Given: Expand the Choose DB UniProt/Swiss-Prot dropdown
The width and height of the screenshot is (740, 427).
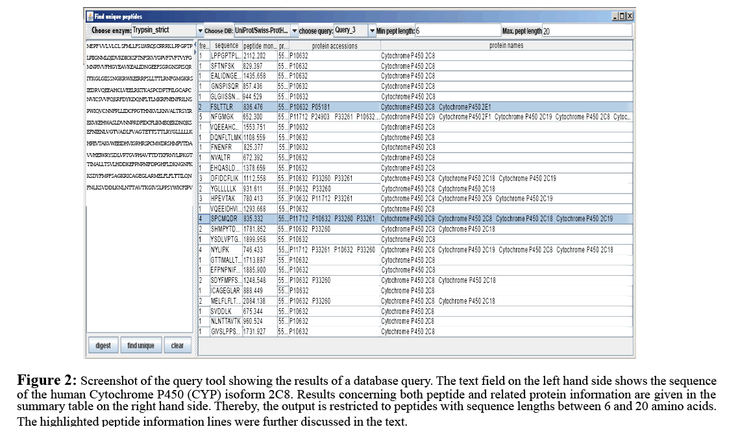Looking at the screenshot, I should tap(294, 30).
